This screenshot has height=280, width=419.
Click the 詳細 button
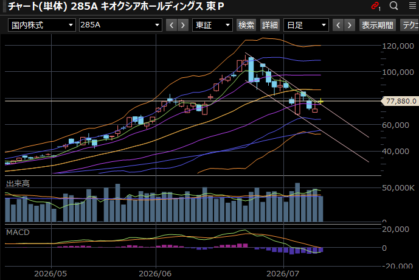[270, 25]
